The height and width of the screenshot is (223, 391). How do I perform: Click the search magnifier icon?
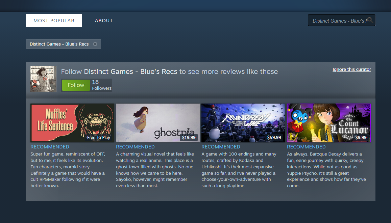(370, 20)
